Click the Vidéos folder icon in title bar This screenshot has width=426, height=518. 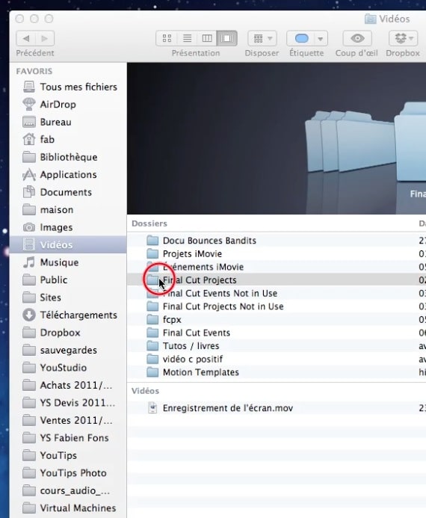[370, 19]
